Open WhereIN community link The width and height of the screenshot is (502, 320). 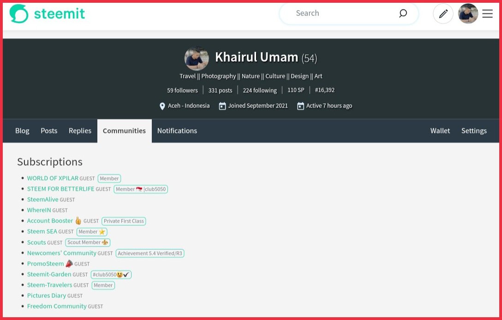point(39,210)
